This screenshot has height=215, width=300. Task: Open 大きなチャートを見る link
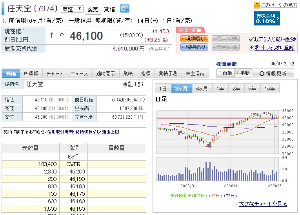click(263, 204)
